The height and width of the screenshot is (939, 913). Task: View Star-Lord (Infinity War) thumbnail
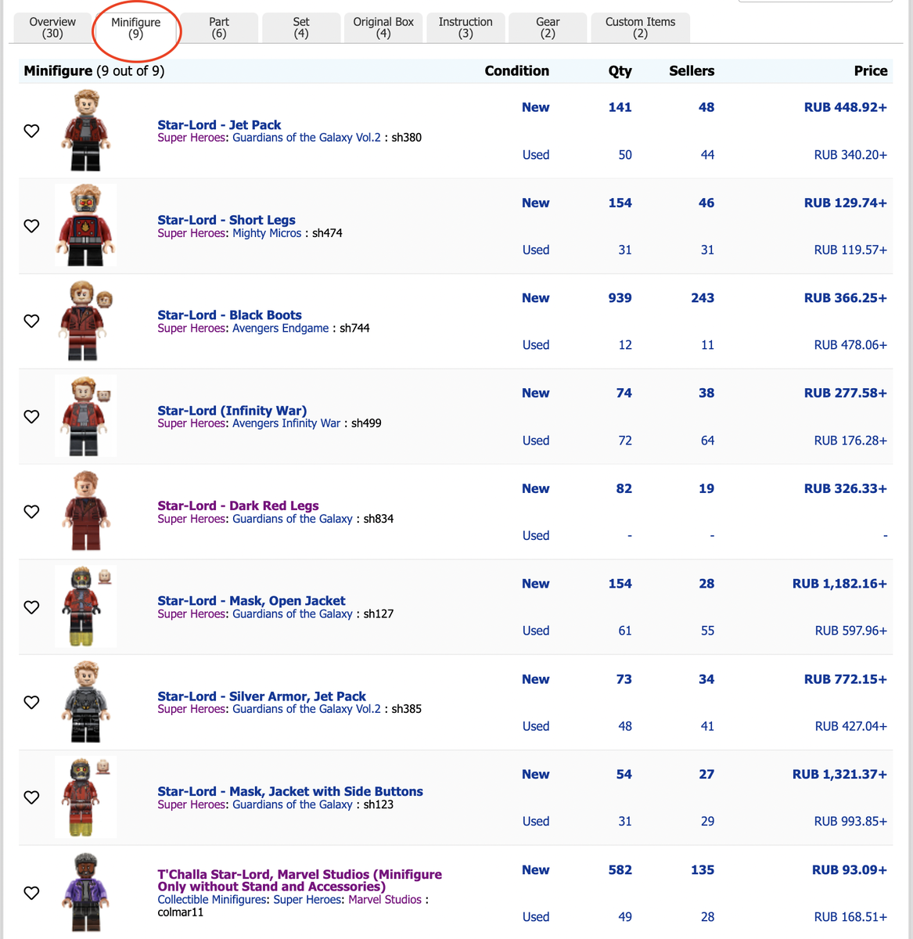tap(86, 416)
